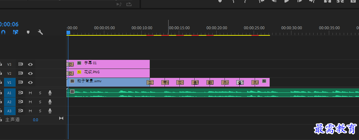359x140 pixels.
Task: Select the 带 transition on track V1
Action: 165,83
